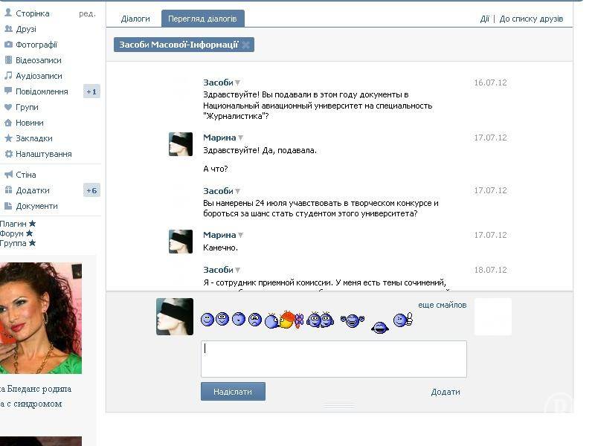
Task: Open the 'До списку друзів' link
Action: (531, 19)
